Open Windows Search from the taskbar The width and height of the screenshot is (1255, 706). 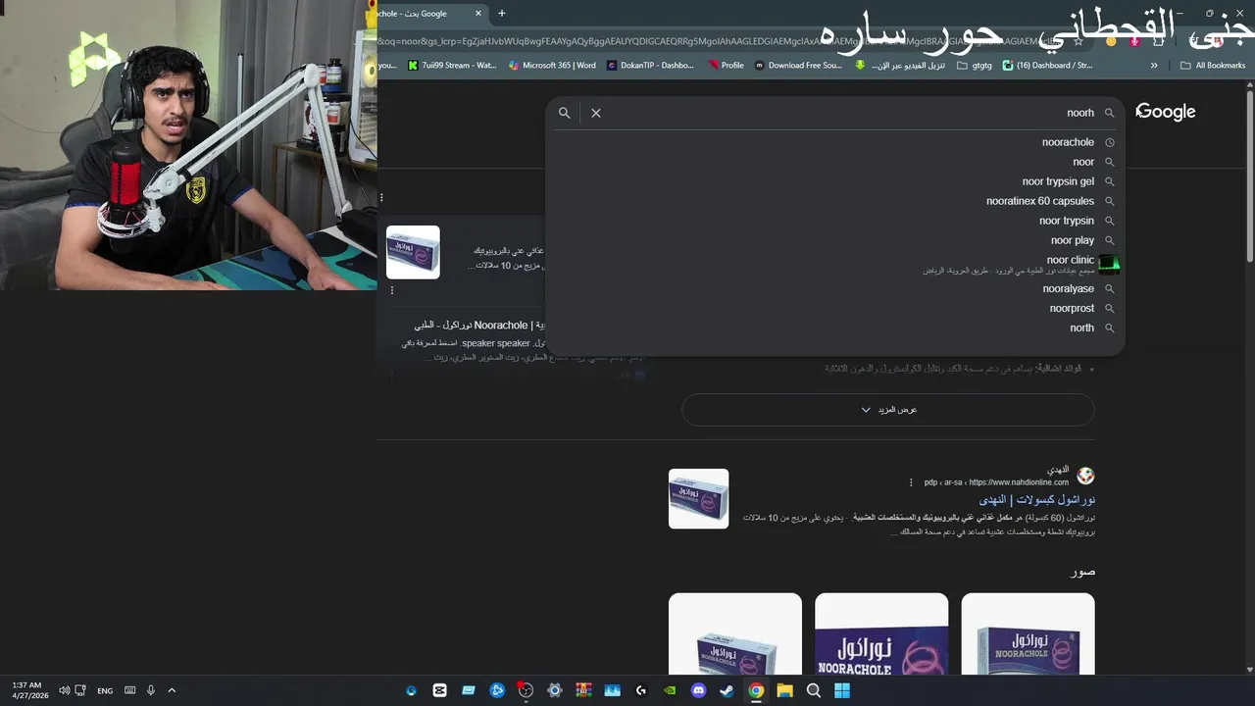point(813,690)
